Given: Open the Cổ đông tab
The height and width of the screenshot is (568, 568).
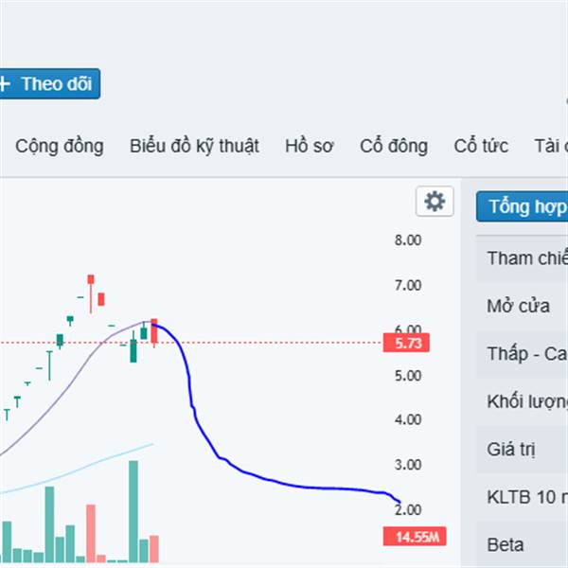Looking at the screenshot, I should pyautogui.click(x=394, y=147).
